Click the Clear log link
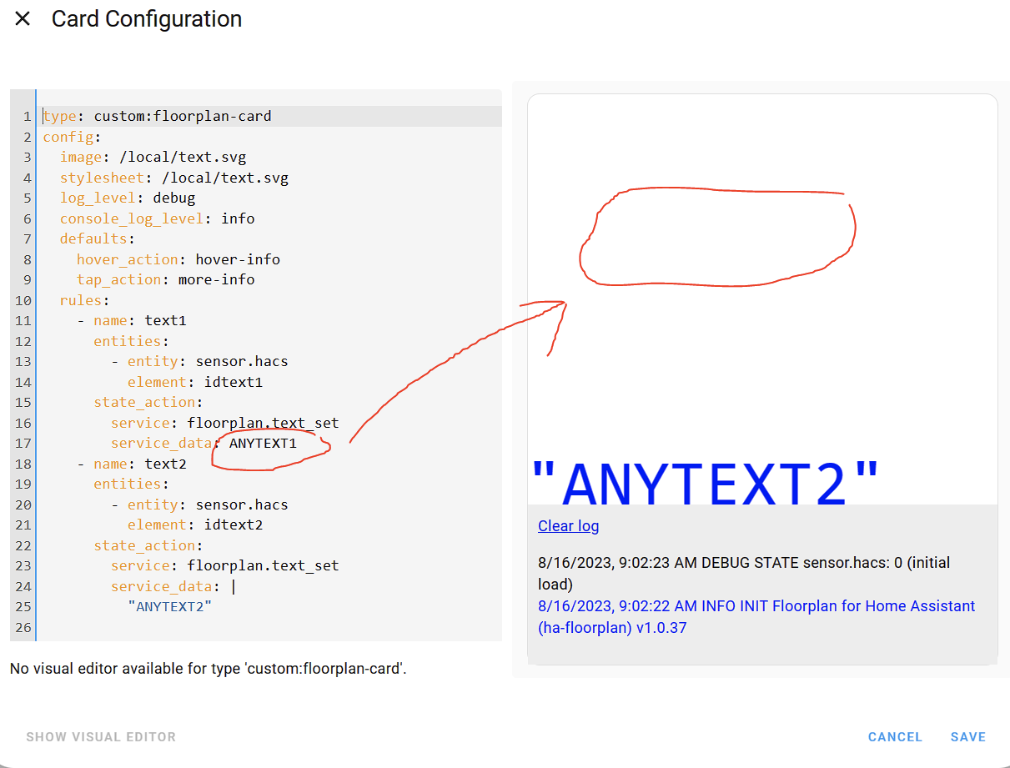Image resolution: width=1010 pixels, height=768 pixels. click(568, 525)
